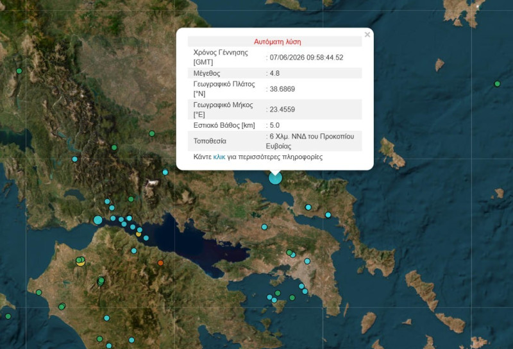Select the large cyan 4.8 marker below popup
This screenshot has height=349, width=513.
coord(275,178)
